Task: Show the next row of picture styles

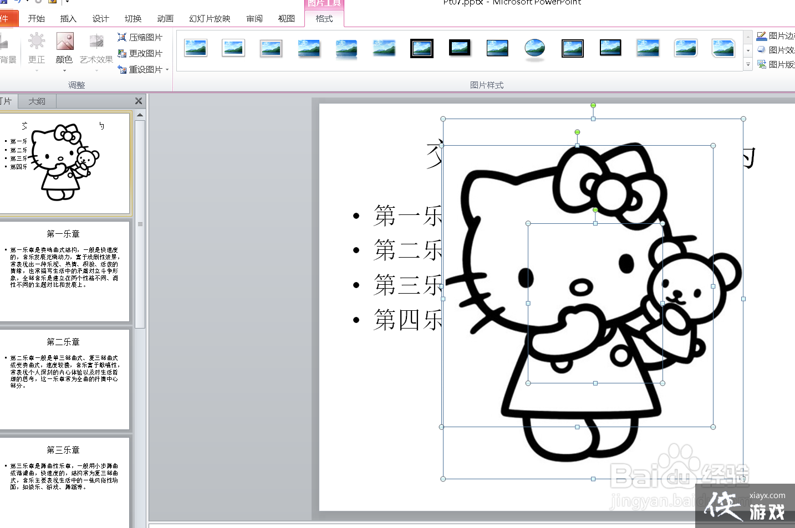Action: point(748,50)
